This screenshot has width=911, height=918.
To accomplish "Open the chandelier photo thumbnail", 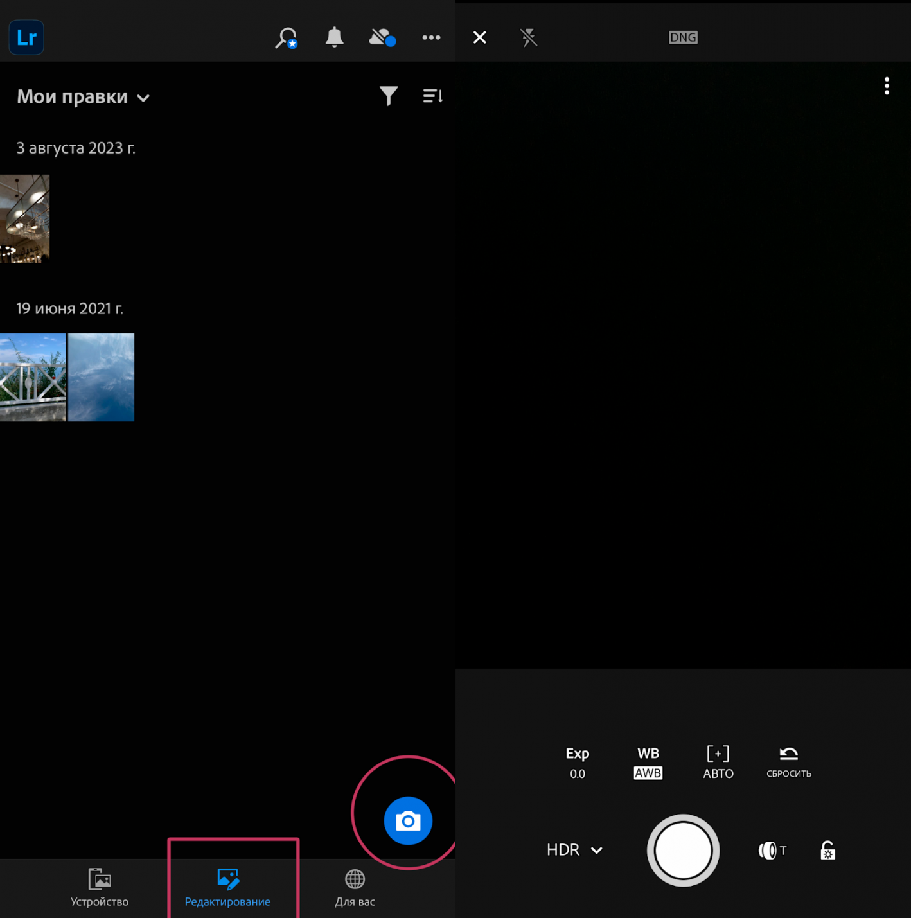I will coord(24,218).
